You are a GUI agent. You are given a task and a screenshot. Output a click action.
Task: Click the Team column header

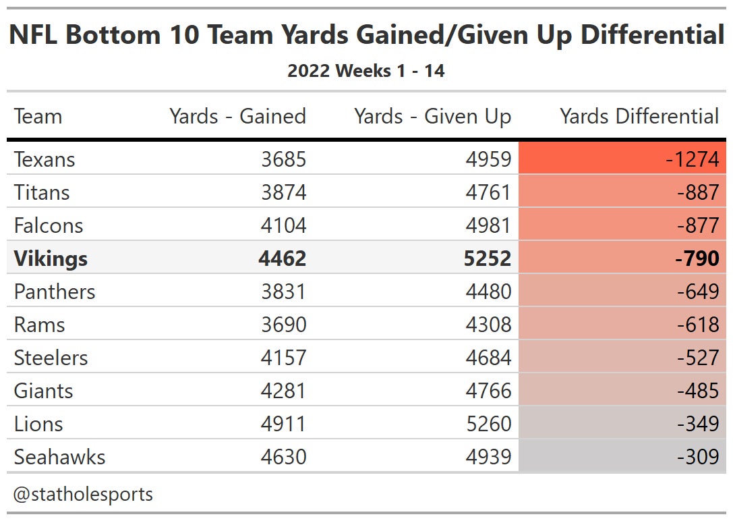(38, 116)
